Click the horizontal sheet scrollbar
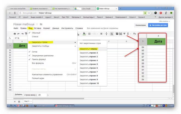 [49, 99]
